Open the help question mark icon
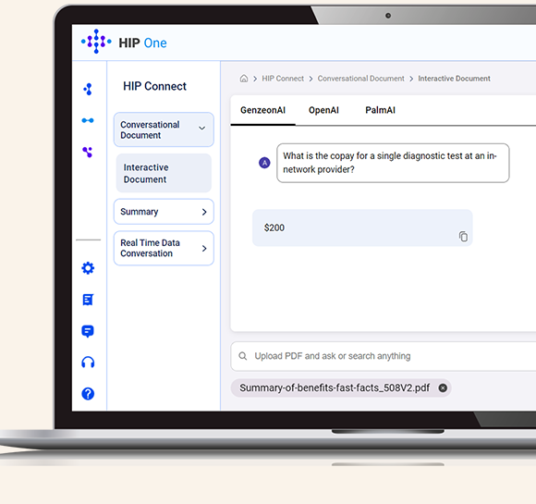Image resolution: width=536 pixels, height=504 pixels. coord(88,394)
